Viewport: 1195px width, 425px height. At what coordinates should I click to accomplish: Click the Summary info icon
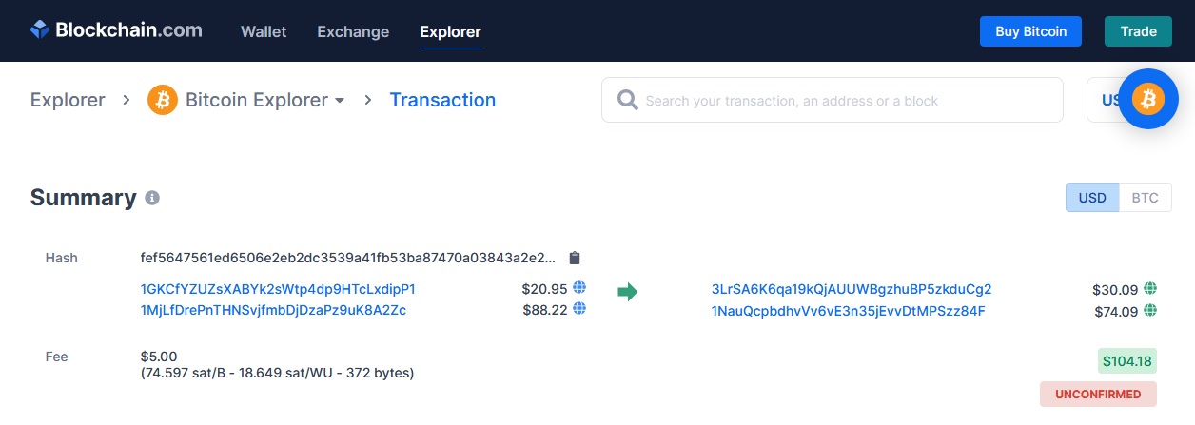coord(152,198)
